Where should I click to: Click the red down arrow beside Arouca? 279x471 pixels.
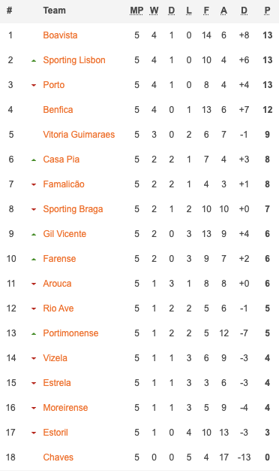pos(34,284)
